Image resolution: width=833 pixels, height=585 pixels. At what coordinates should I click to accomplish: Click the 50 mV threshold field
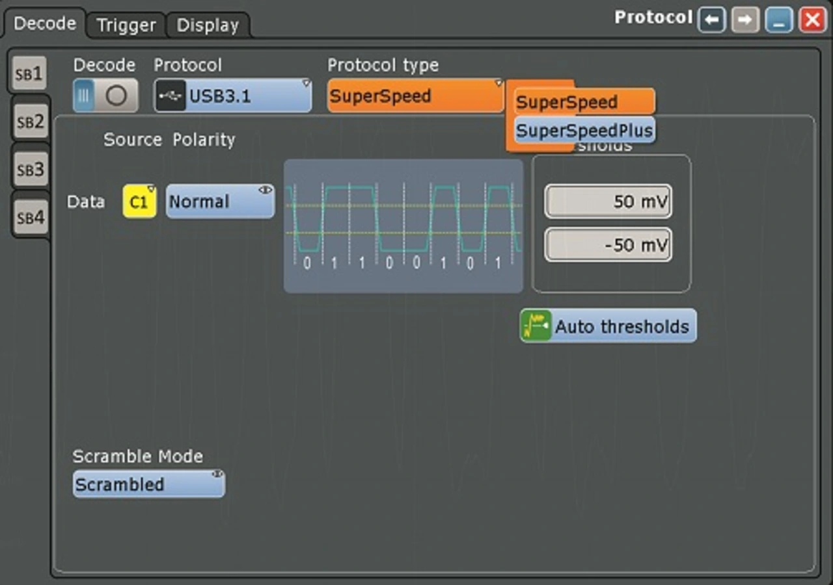[x=608, y=202]
